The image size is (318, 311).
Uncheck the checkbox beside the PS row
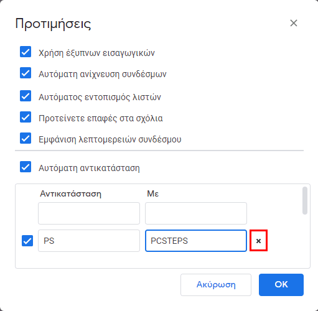click(x=27, y=241)
